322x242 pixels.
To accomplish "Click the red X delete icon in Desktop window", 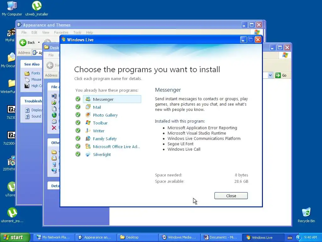I will tap(54, 128).
